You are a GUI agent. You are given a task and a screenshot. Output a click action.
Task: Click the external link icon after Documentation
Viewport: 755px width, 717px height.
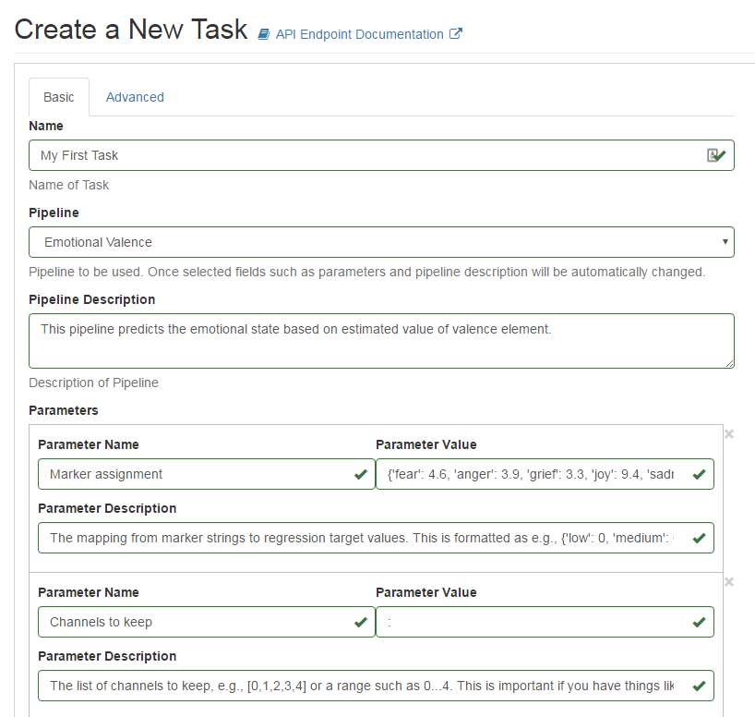[456, 34]
